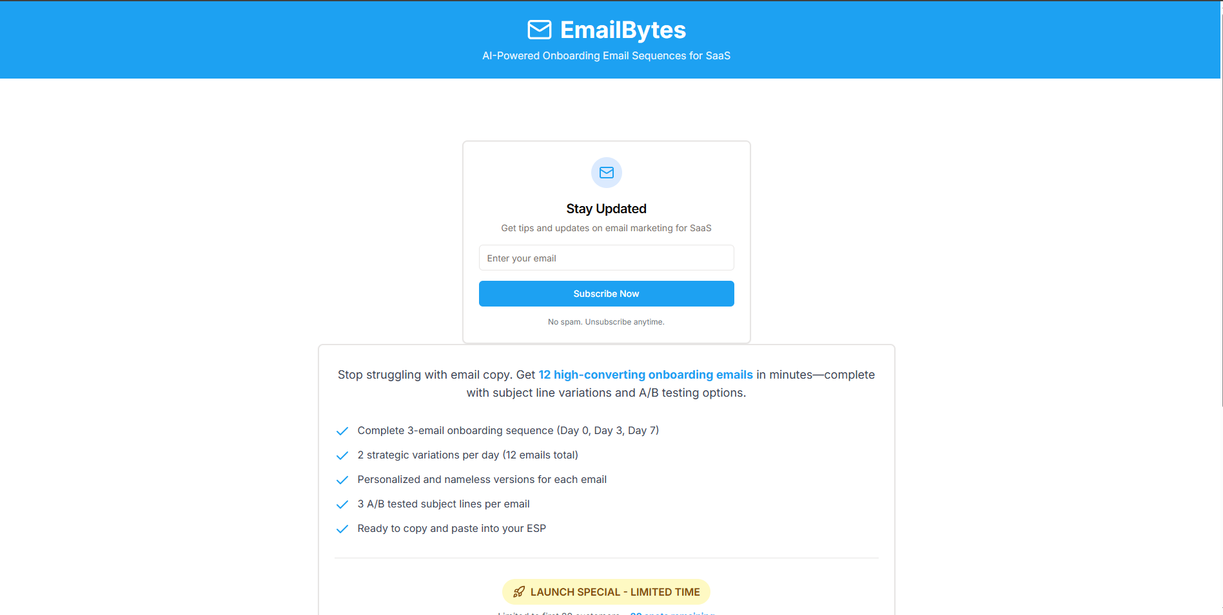Click checkmark beside Ready to copy and paste

(x=342, y=529)
